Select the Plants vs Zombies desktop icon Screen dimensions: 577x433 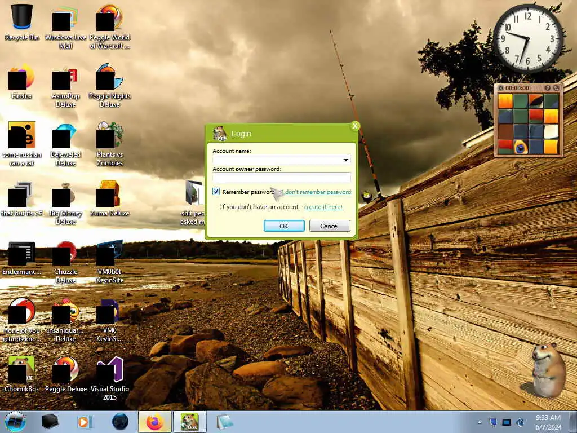coord(110,144)
